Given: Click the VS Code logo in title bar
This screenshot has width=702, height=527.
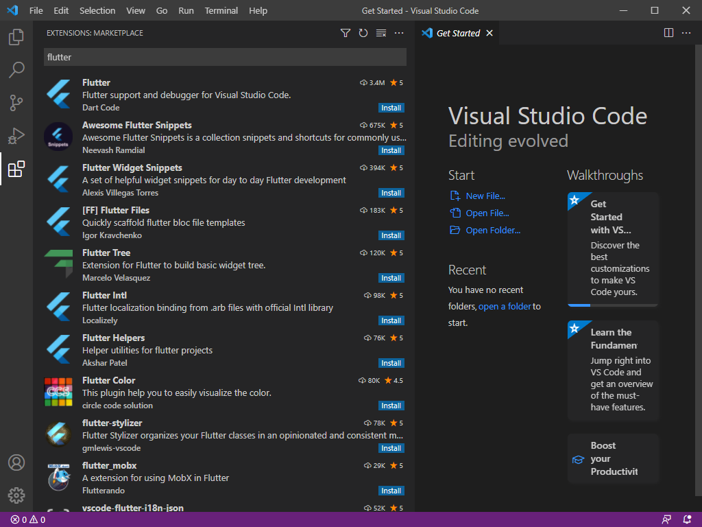Looking at the screenshot, I should coord(12,10).
